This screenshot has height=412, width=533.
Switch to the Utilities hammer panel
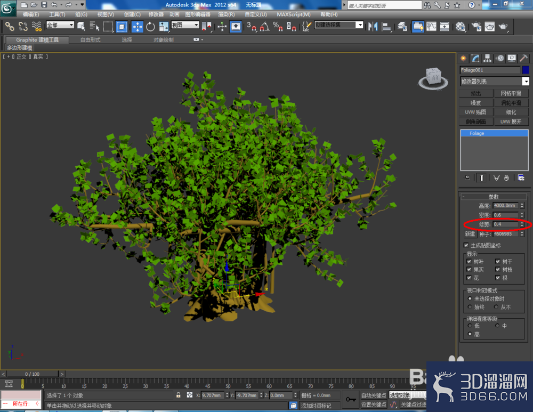click(x=524, y=58)
